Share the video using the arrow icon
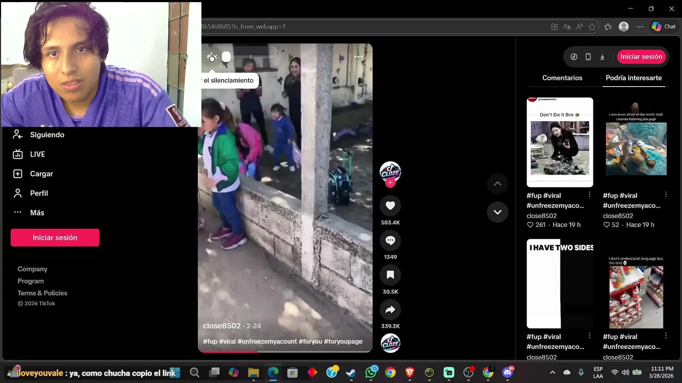The width and height of the screenshot is (682, 383). [x=390, y=310]
